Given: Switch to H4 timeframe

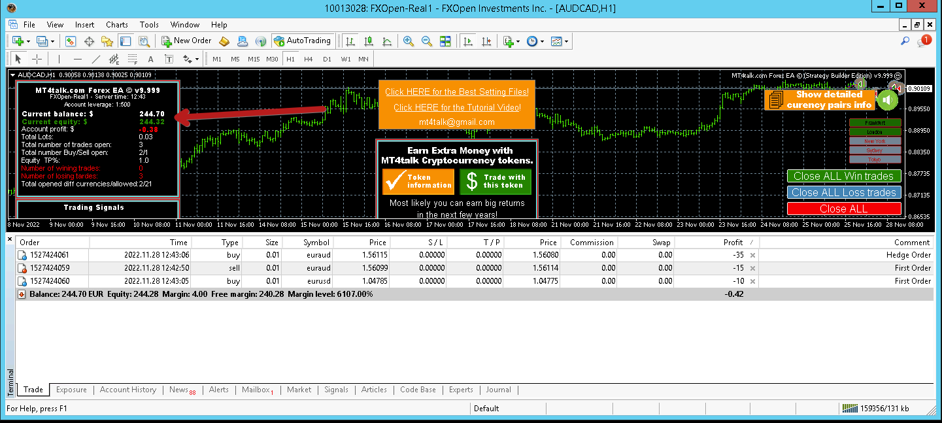Looking at the screenshot, I should (309, 59).
